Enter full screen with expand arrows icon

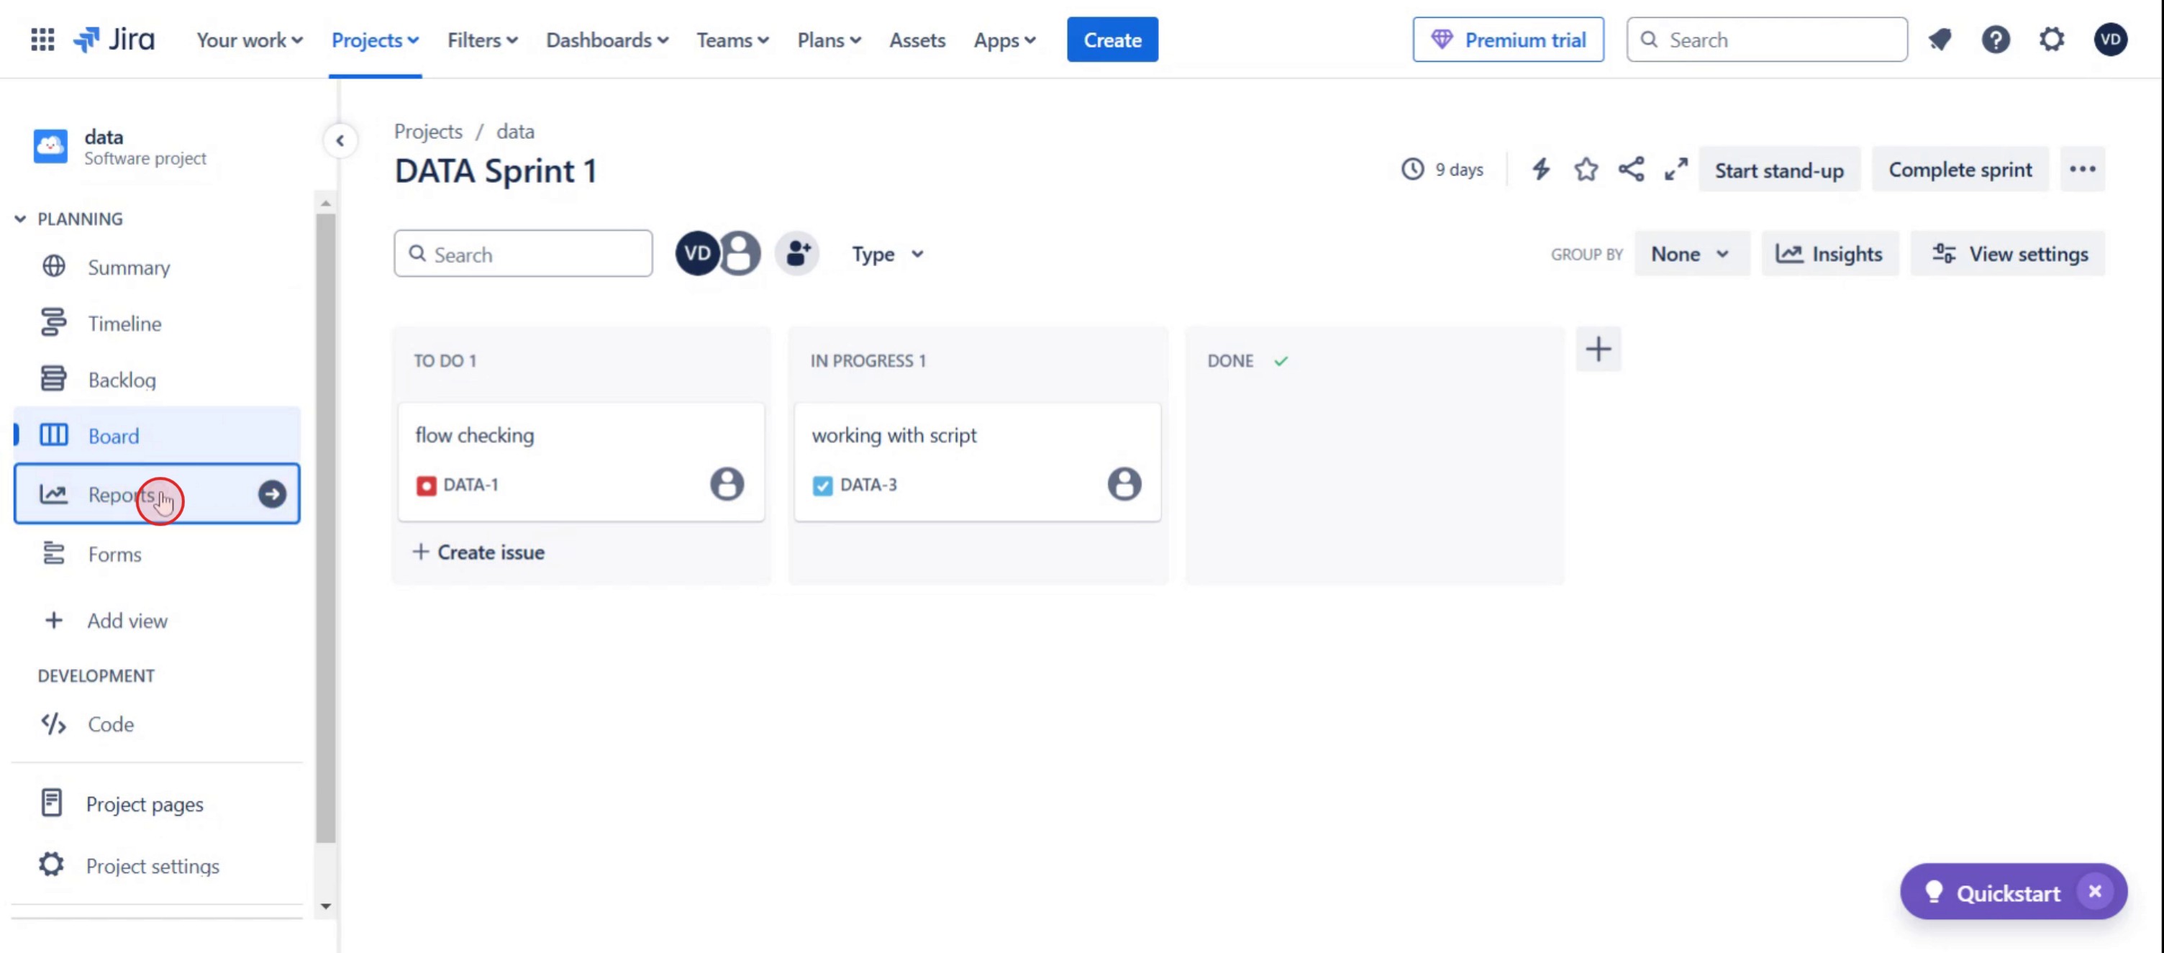[1676, 170]
